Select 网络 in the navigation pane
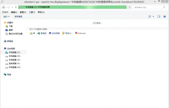The image size is (169, 108). tap(7, 75)
